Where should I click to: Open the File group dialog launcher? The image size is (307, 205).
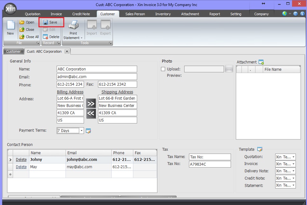[38, 43]
